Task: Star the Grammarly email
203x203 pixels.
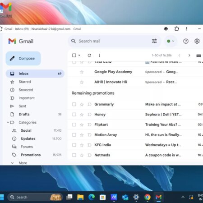Action: (x=82, y=104)
